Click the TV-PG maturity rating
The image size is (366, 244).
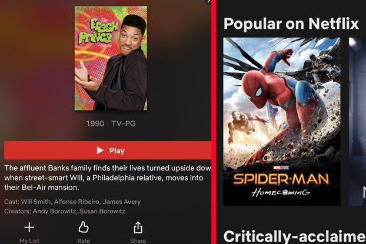pos(124,123)
